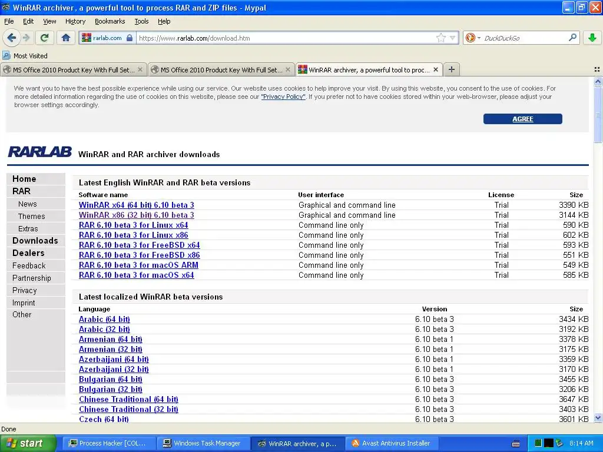The image size is (603, 452).
Task: Switch to second MS Office 2010 Product Key tab
Action: (x=221, y=69)
